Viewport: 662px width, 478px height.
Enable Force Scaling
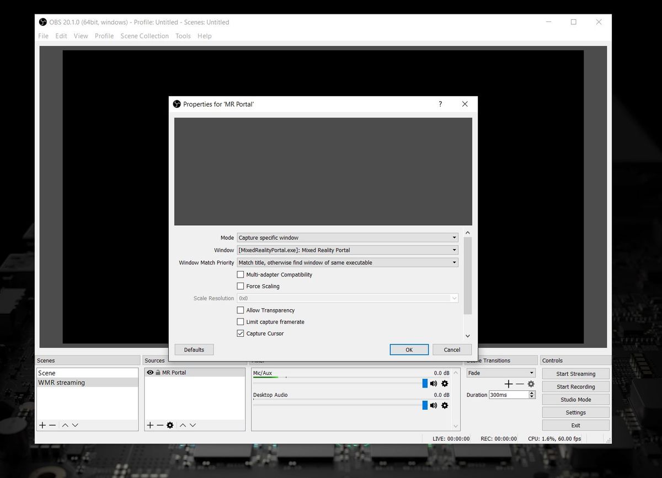241,286
